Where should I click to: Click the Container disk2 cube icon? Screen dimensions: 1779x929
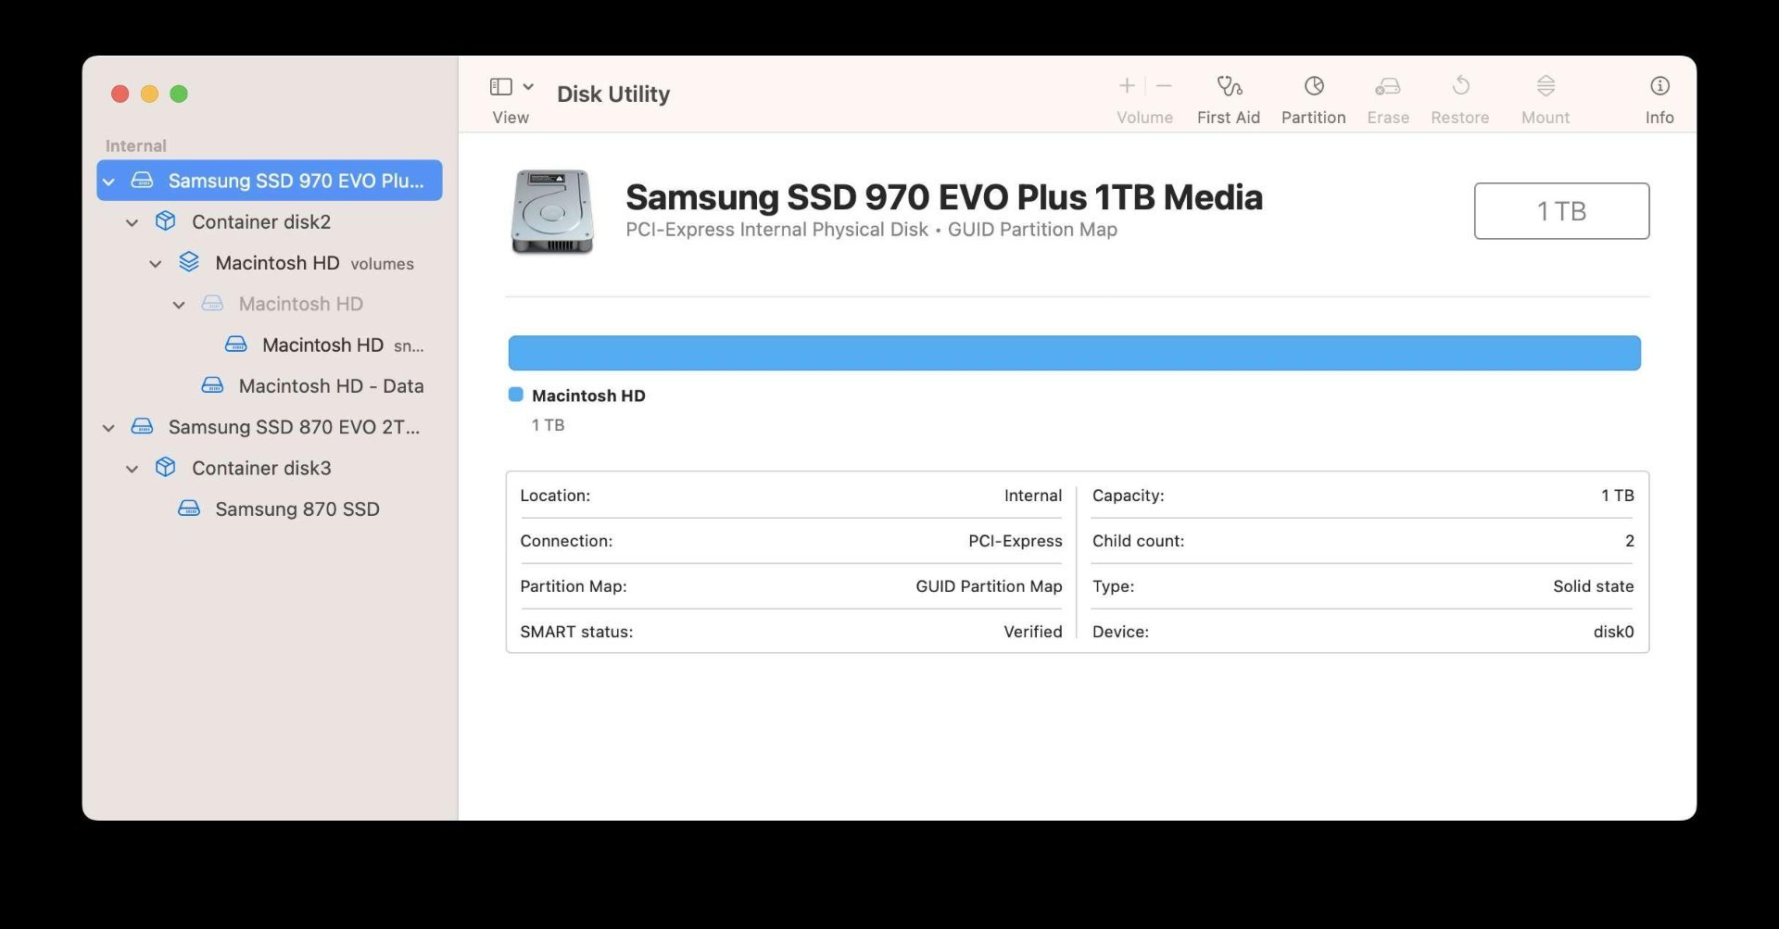point(166,220)
